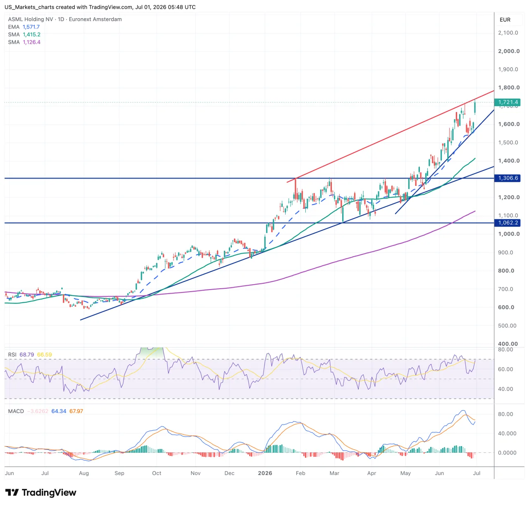
Task: Click the MACD indicator label
Action: [16, 411]
